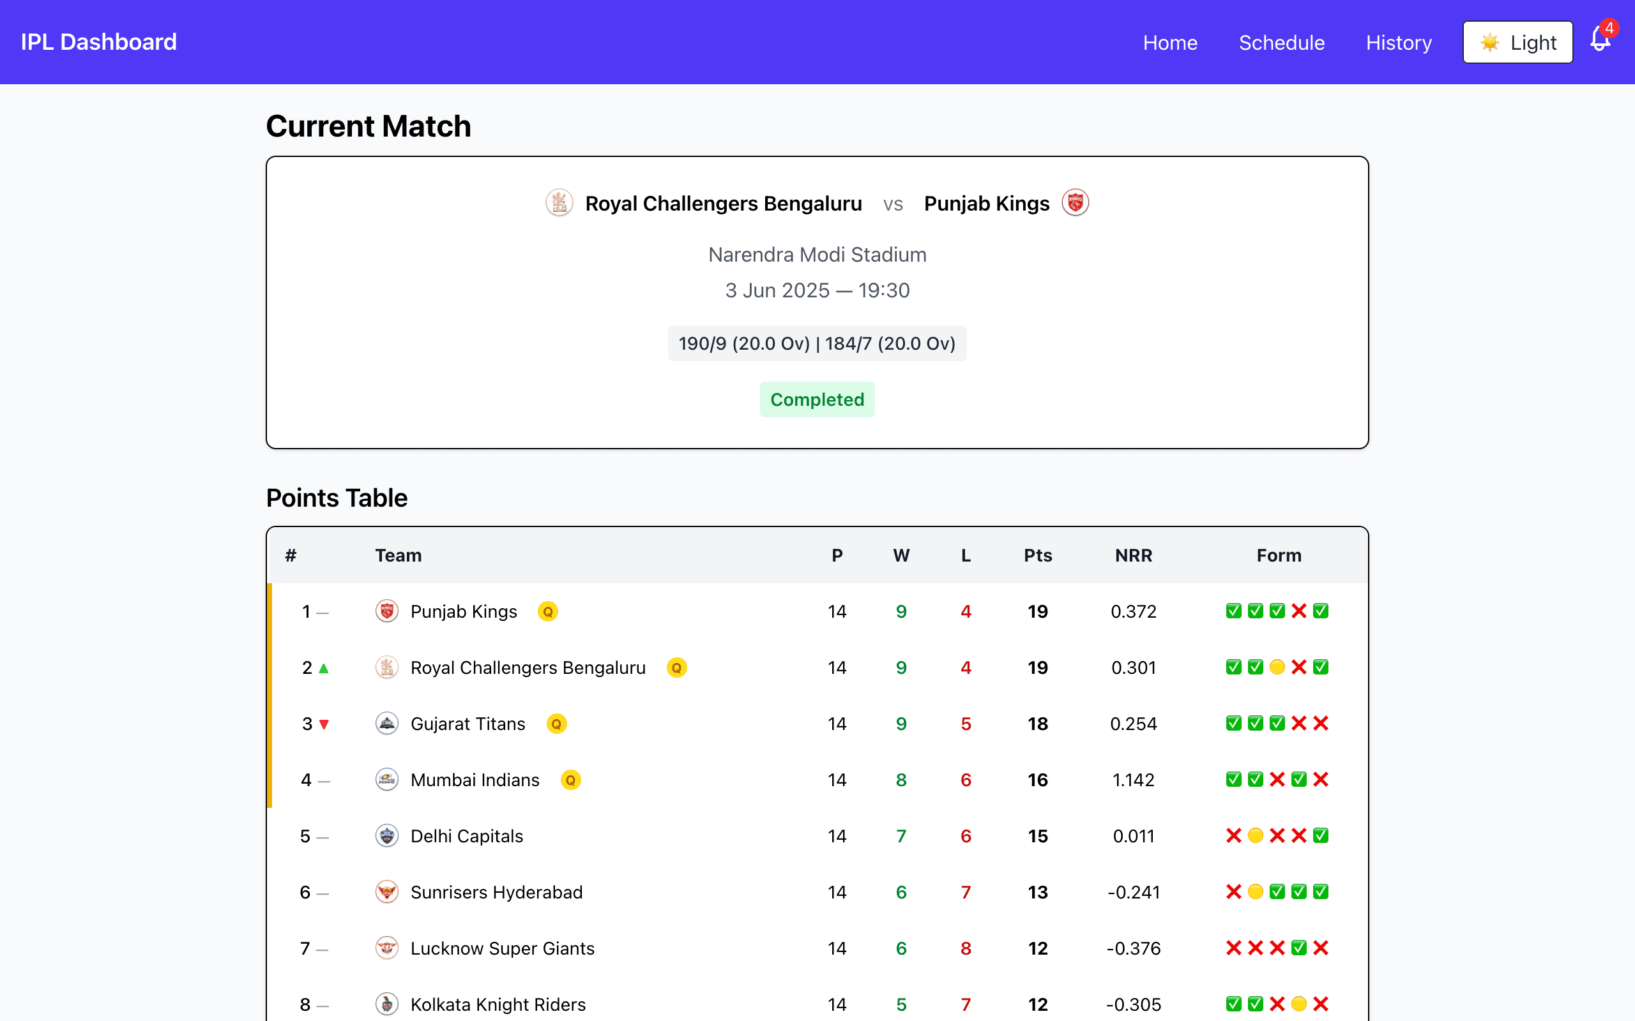The width and height of the screenshot is (1635, 1021).
Task: Click the Gujarat Titans team logo
Action: click(387, 724)
